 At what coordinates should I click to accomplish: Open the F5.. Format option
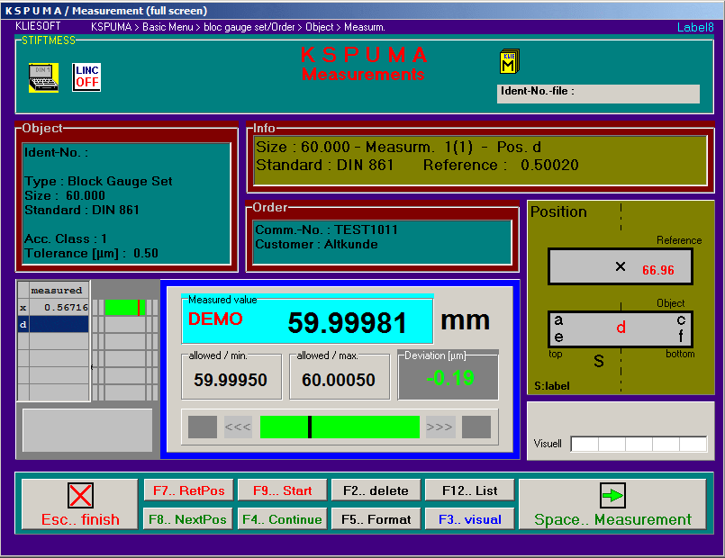click(375, 519)
